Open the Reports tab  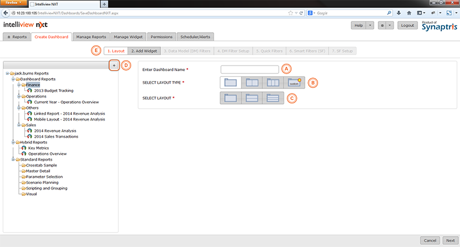click(17, 37)
